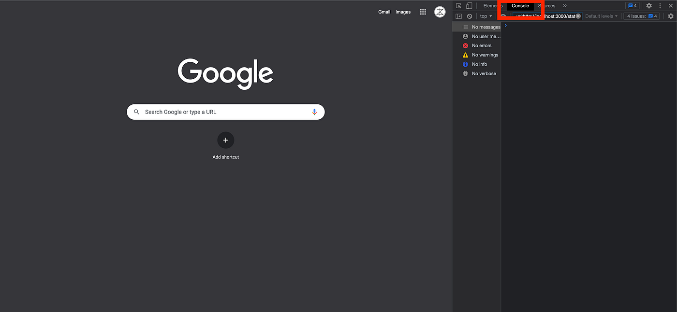Click the red error circle icon
The width and height of the screenshot is (677, 312).
(465, 45)
